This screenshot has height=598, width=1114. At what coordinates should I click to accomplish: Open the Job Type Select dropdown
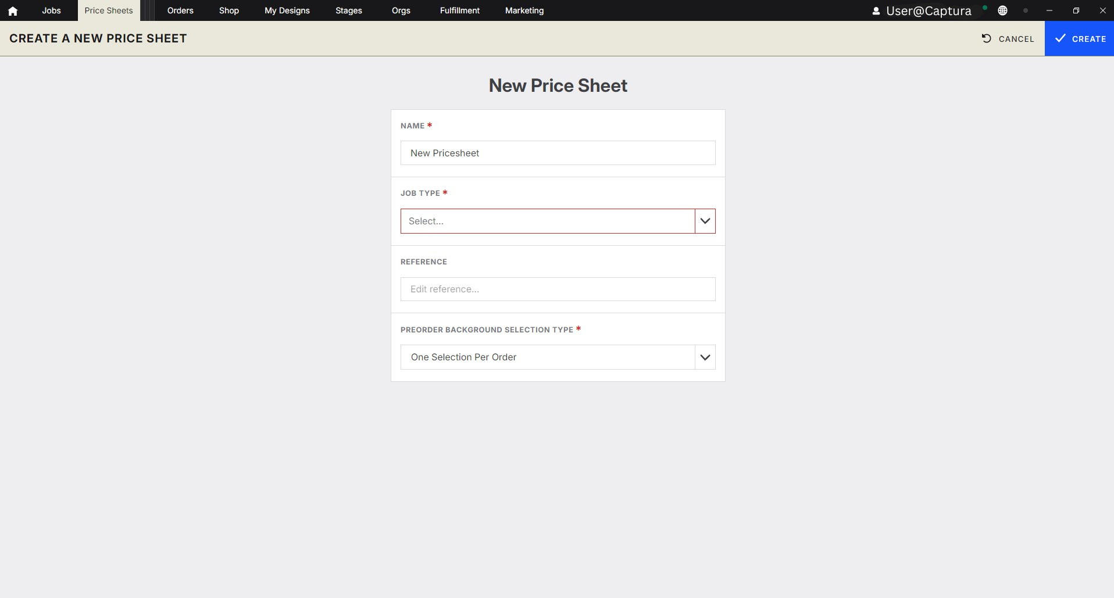pos(548,221)
